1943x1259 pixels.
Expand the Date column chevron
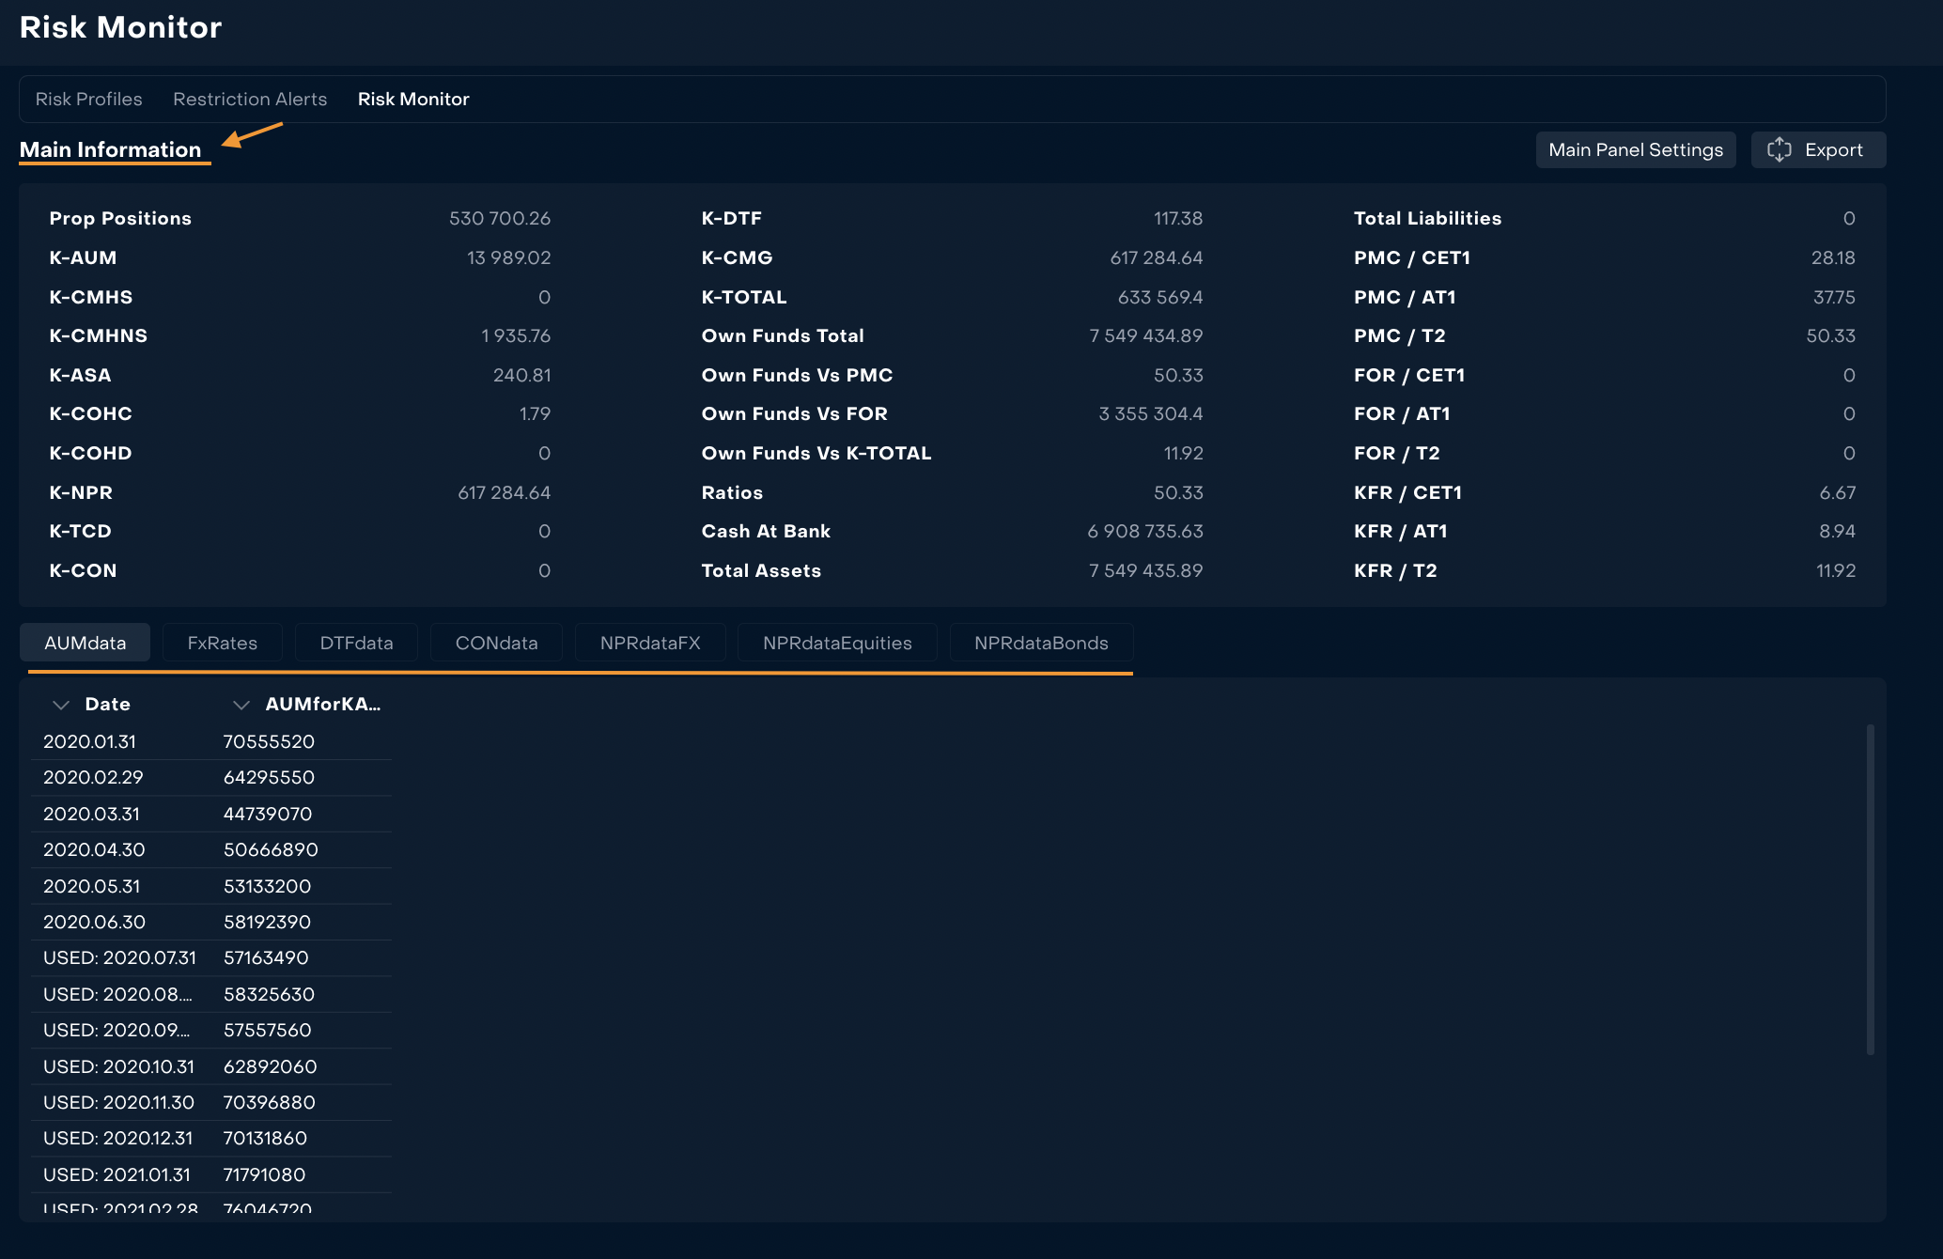point(61,705)
